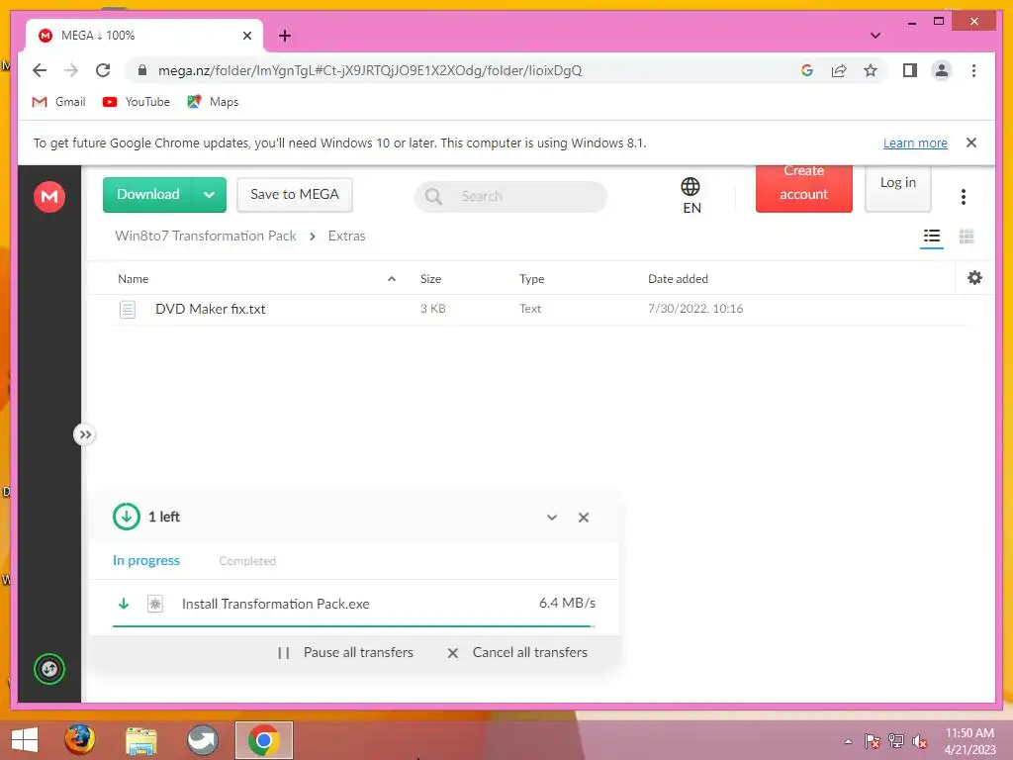Switch to the In progress tab
1013x760 pixels.
[146, 560]
